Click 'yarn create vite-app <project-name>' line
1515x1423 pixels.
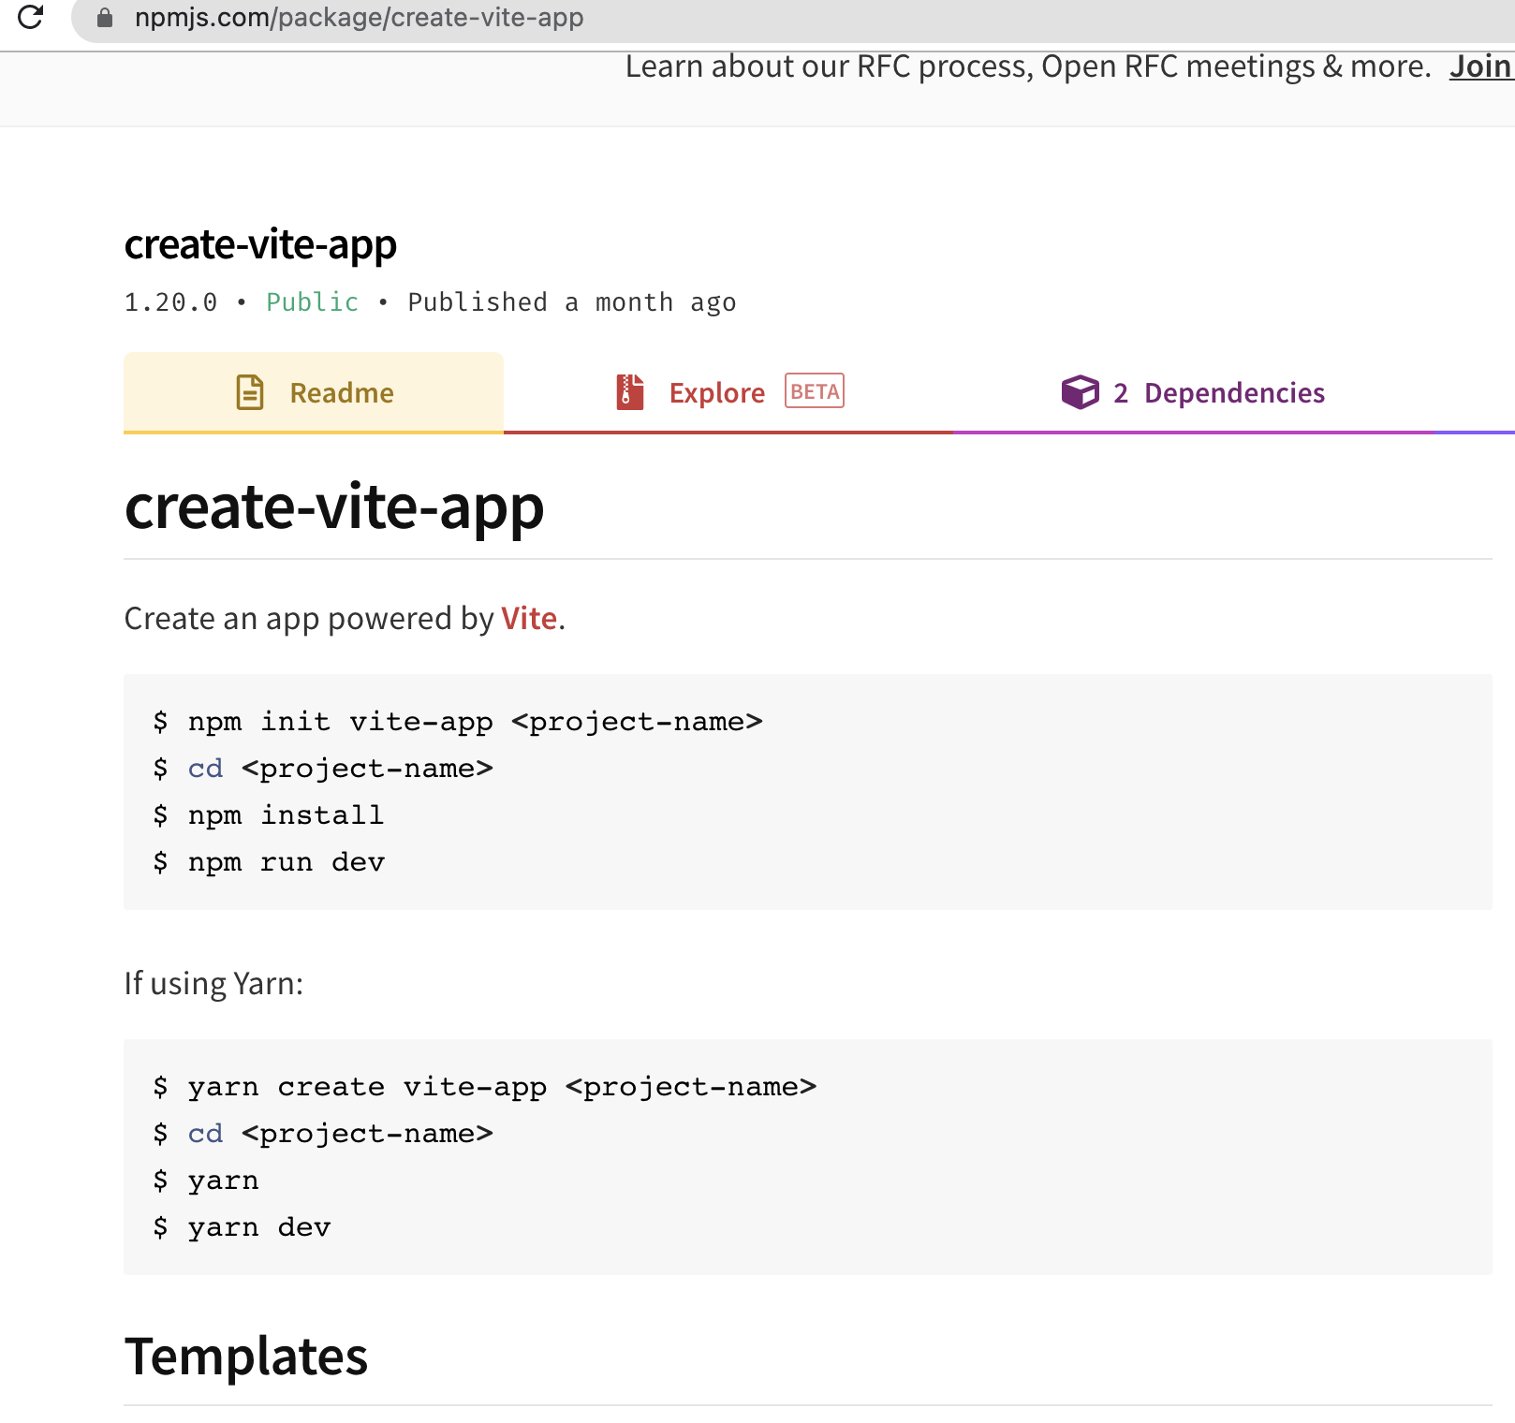coord(485,1087)
